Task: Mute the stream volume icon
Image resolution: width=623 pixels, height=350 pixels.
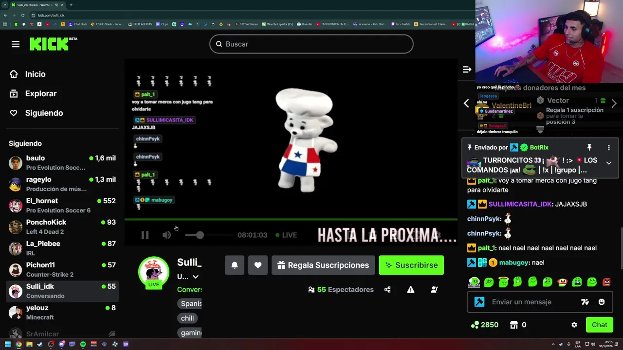Action: click(166, 235)
